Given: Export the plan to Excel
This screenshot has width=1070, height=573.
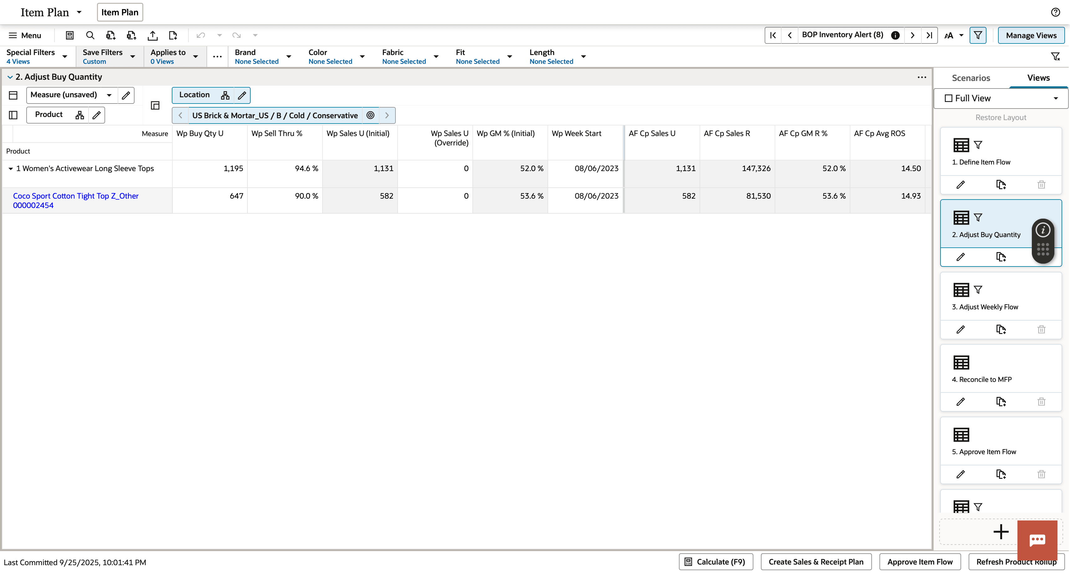Looking at the screenshot, I should [x=111, y=35].
